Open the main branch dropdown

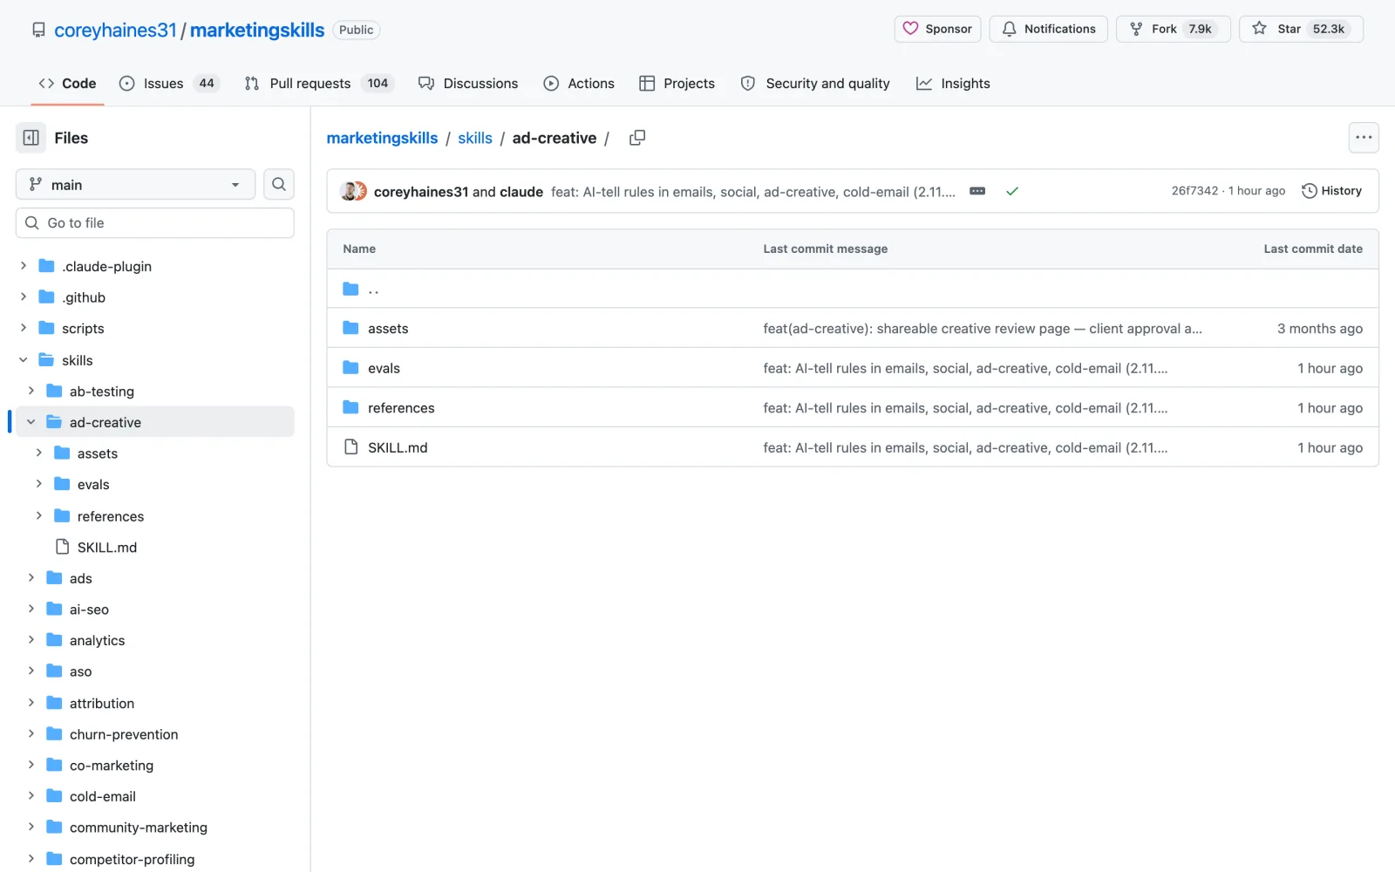point(135,184)
